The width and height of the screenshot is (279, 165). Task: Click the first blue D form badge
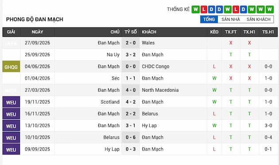click(x=211, y=9)
